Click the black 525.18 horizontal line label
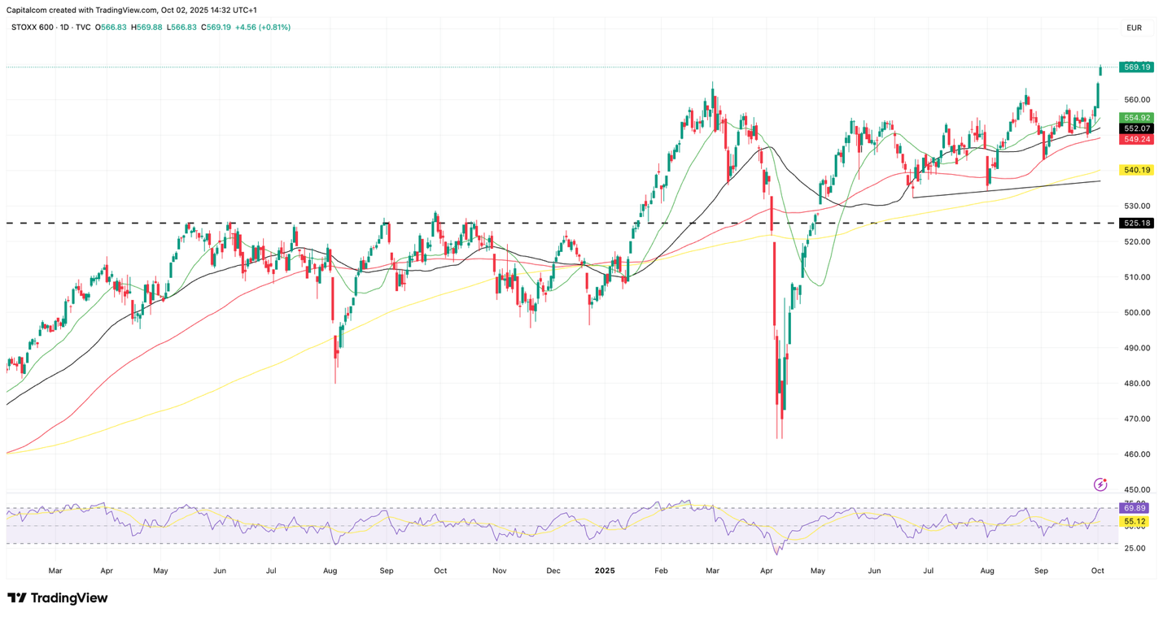The width and height of the screenshot is (1163, 617). point(1136,223)
